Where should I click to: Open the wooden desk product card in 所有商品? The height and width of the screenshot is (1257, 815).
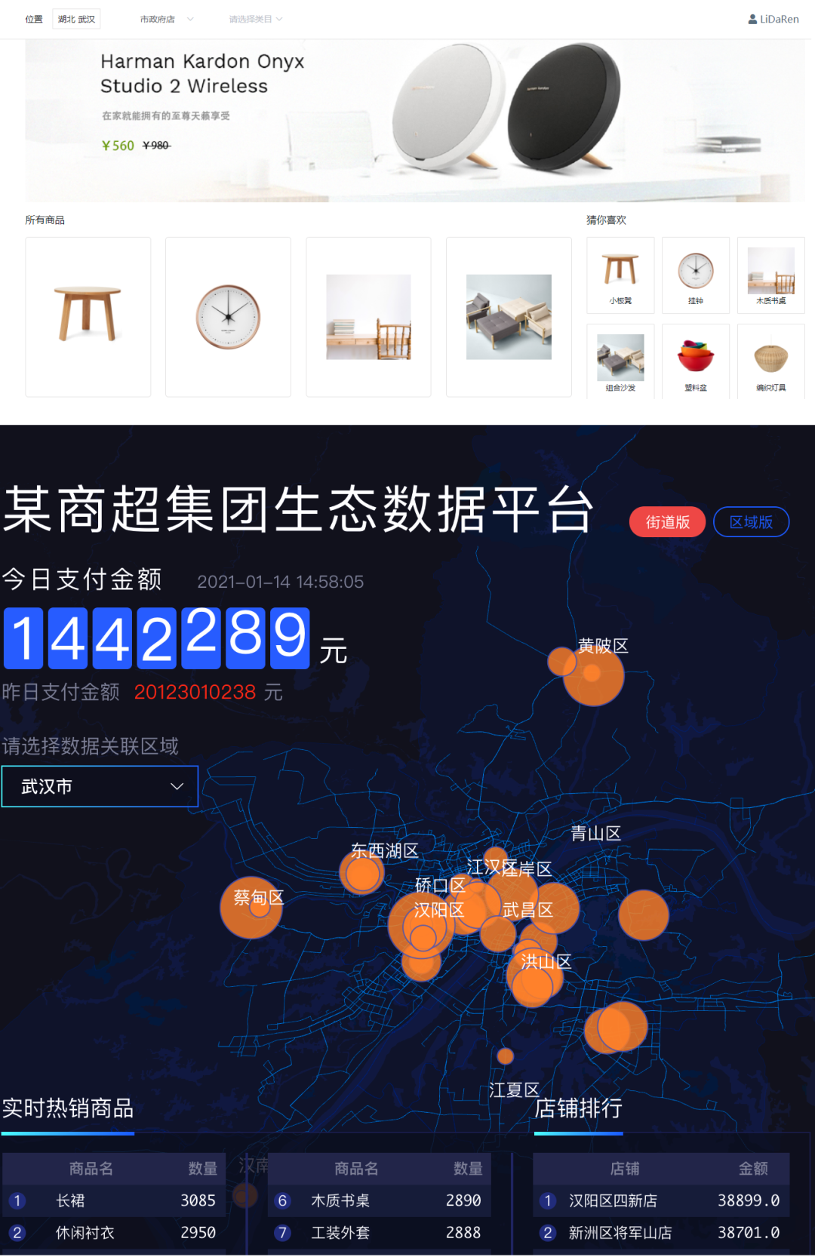coord(368,317)
